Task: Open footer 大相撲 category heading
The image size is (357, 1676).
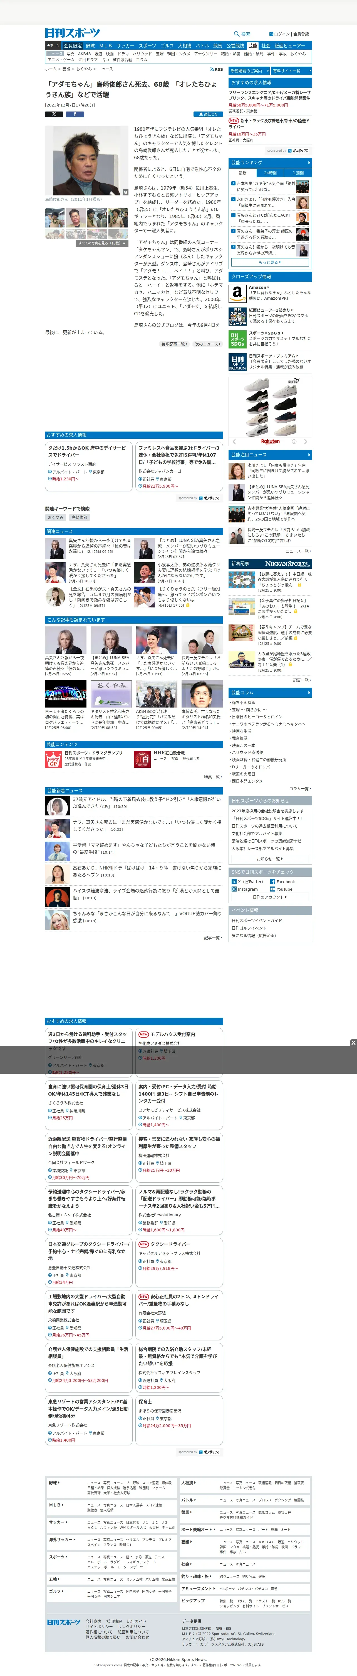Action: (x=188, y=1483)
